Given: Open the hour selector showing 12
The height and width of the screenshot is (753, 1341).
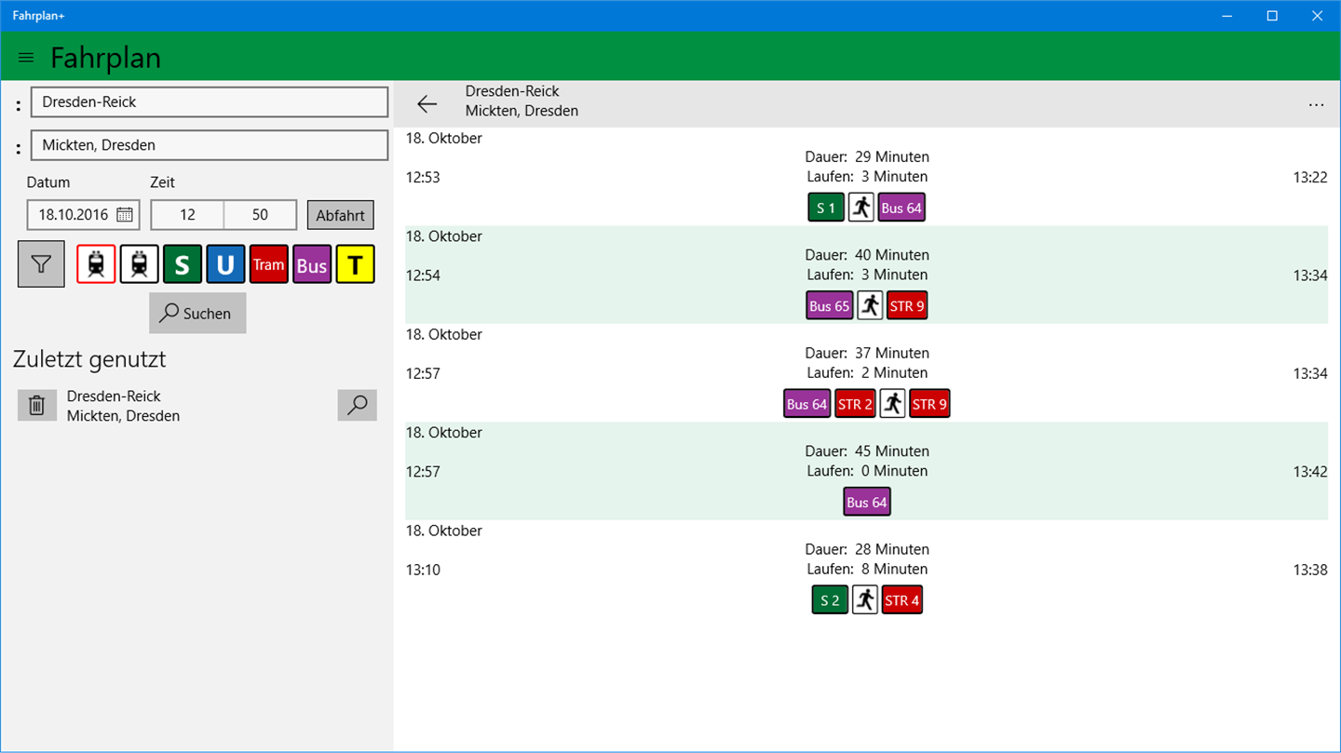Looking at the screenshot, I should (x=187, y=215).
